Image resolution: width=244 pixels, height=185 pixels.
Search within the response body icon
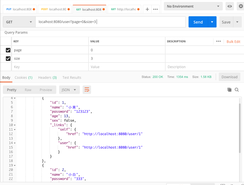(x=237, y=90)
